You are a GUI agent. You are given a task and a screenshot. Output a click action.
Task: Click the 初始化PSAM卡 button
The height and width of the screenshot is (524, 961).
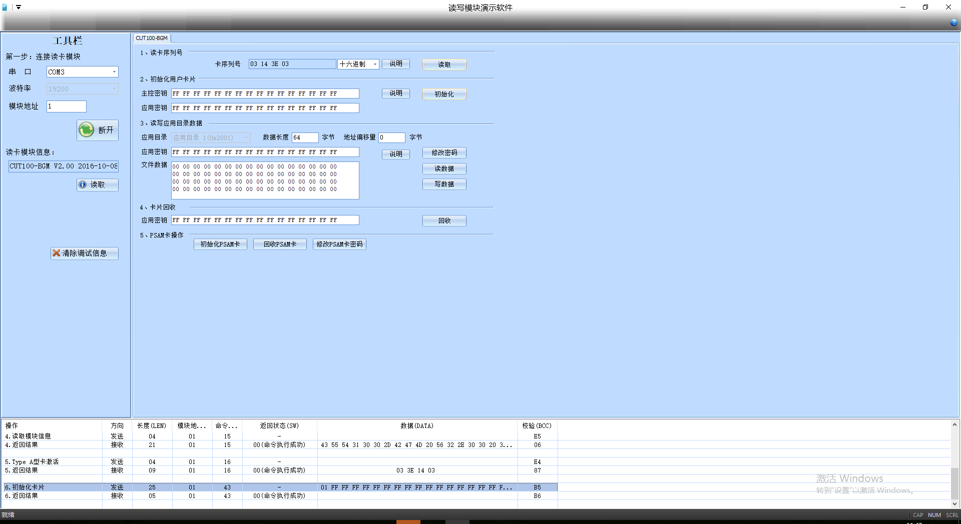220,244
